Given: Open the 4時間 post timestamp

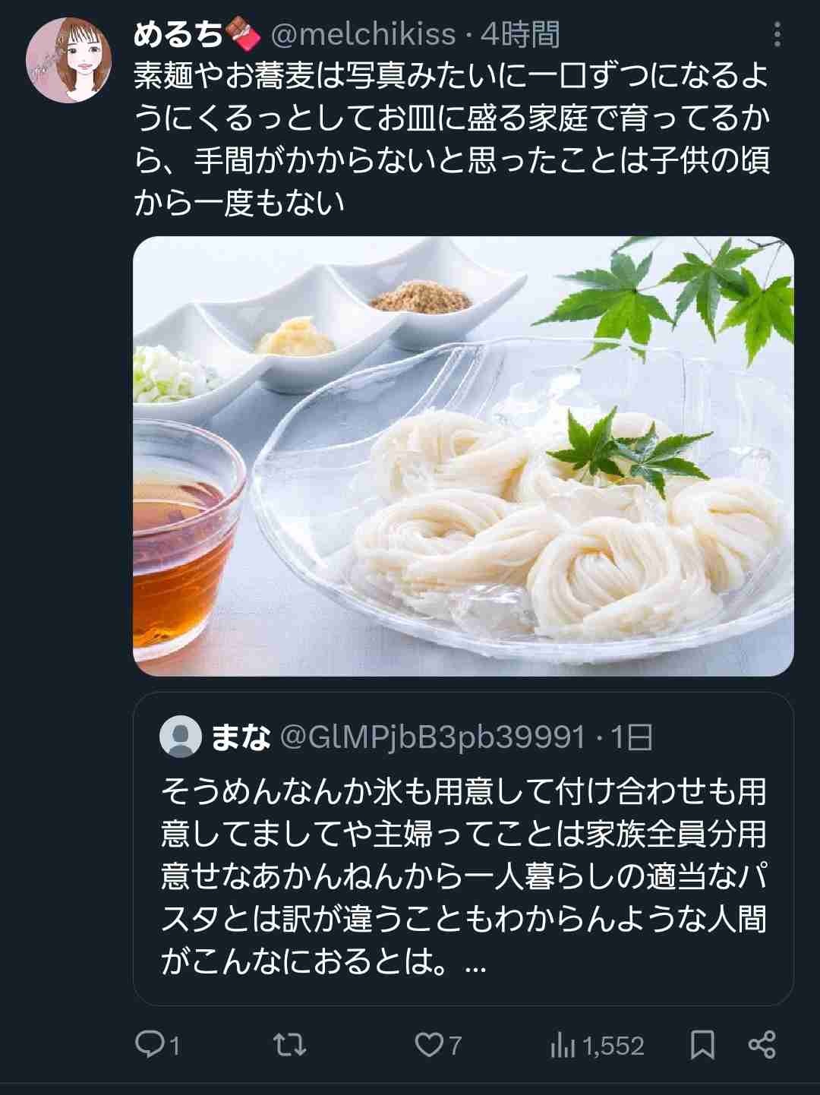Looking at the screenshot, I should (521, 35).
